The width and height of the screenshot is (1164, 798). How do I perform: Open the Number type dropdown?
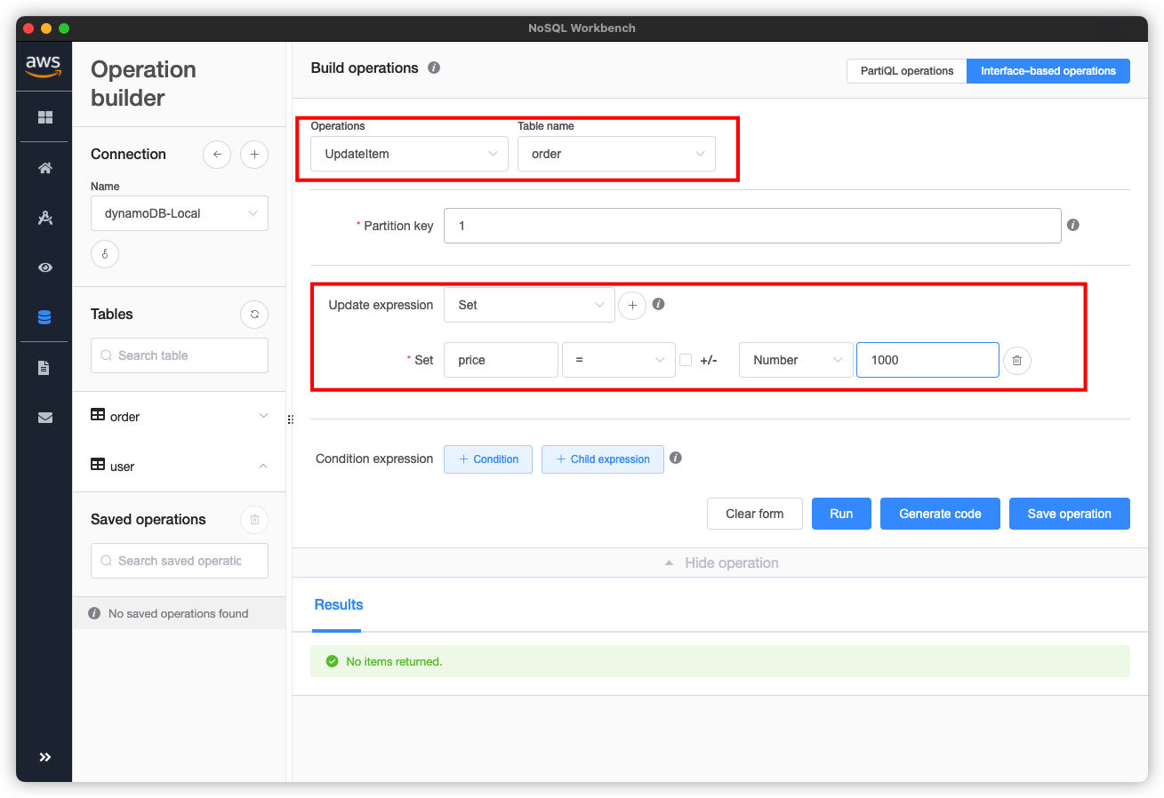(x=796, y=360)
